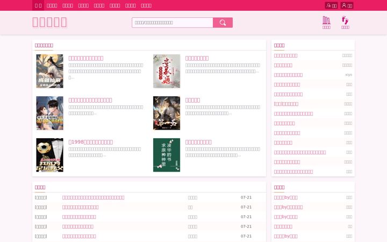This screenshot has width=387, height=242.
Task: Open the 童养媳 red calligraphy cover
Action: pyautogui.click(x=167, y=71)
